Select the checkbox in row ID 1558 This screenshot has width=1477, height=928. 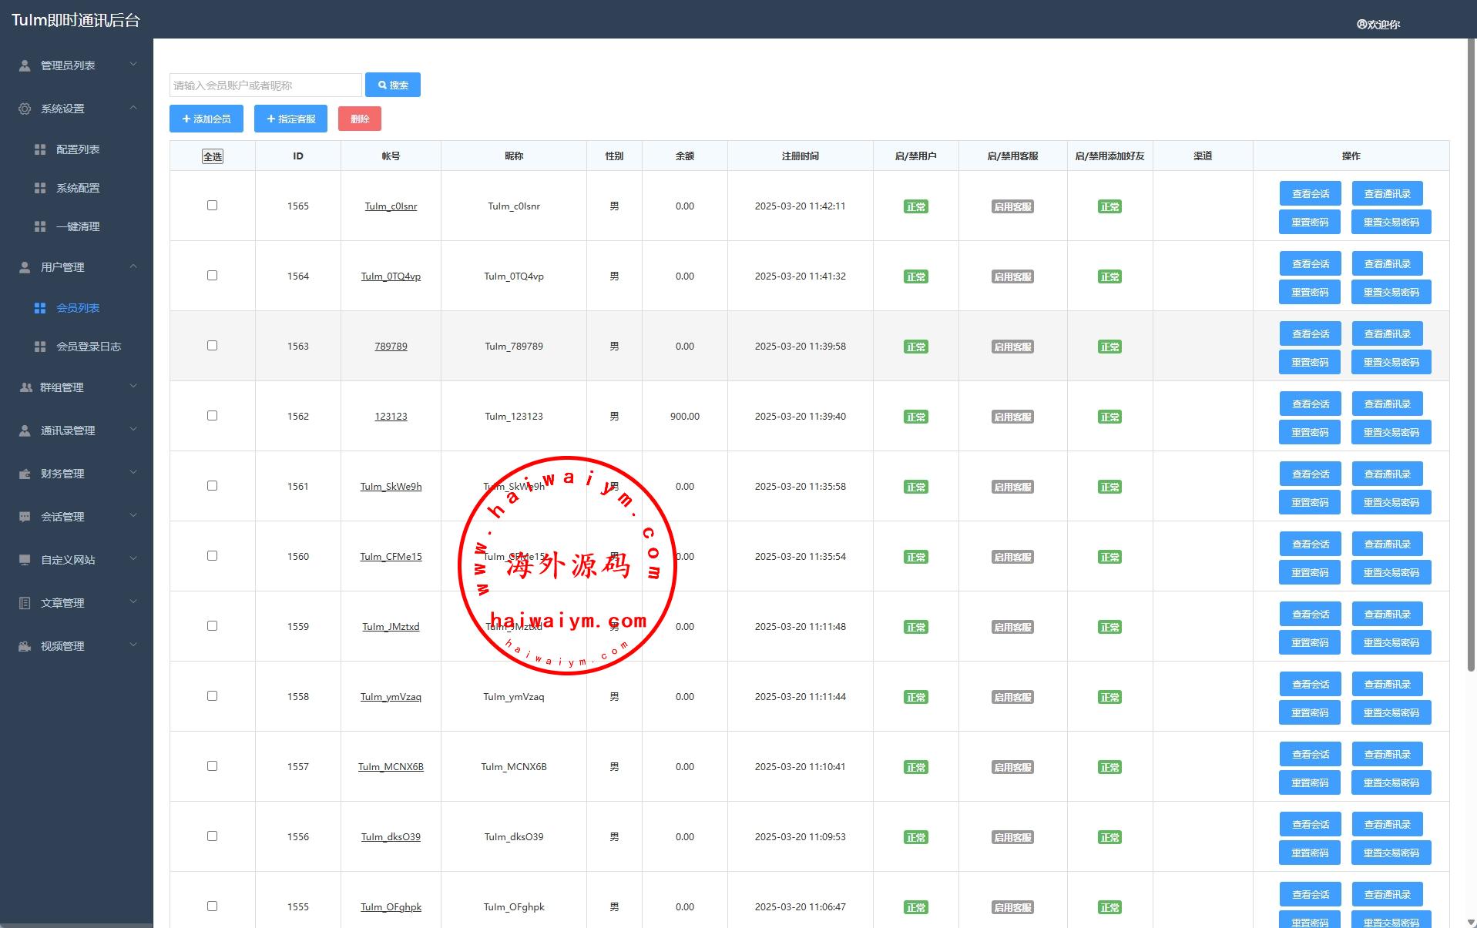tap(212, 696)
